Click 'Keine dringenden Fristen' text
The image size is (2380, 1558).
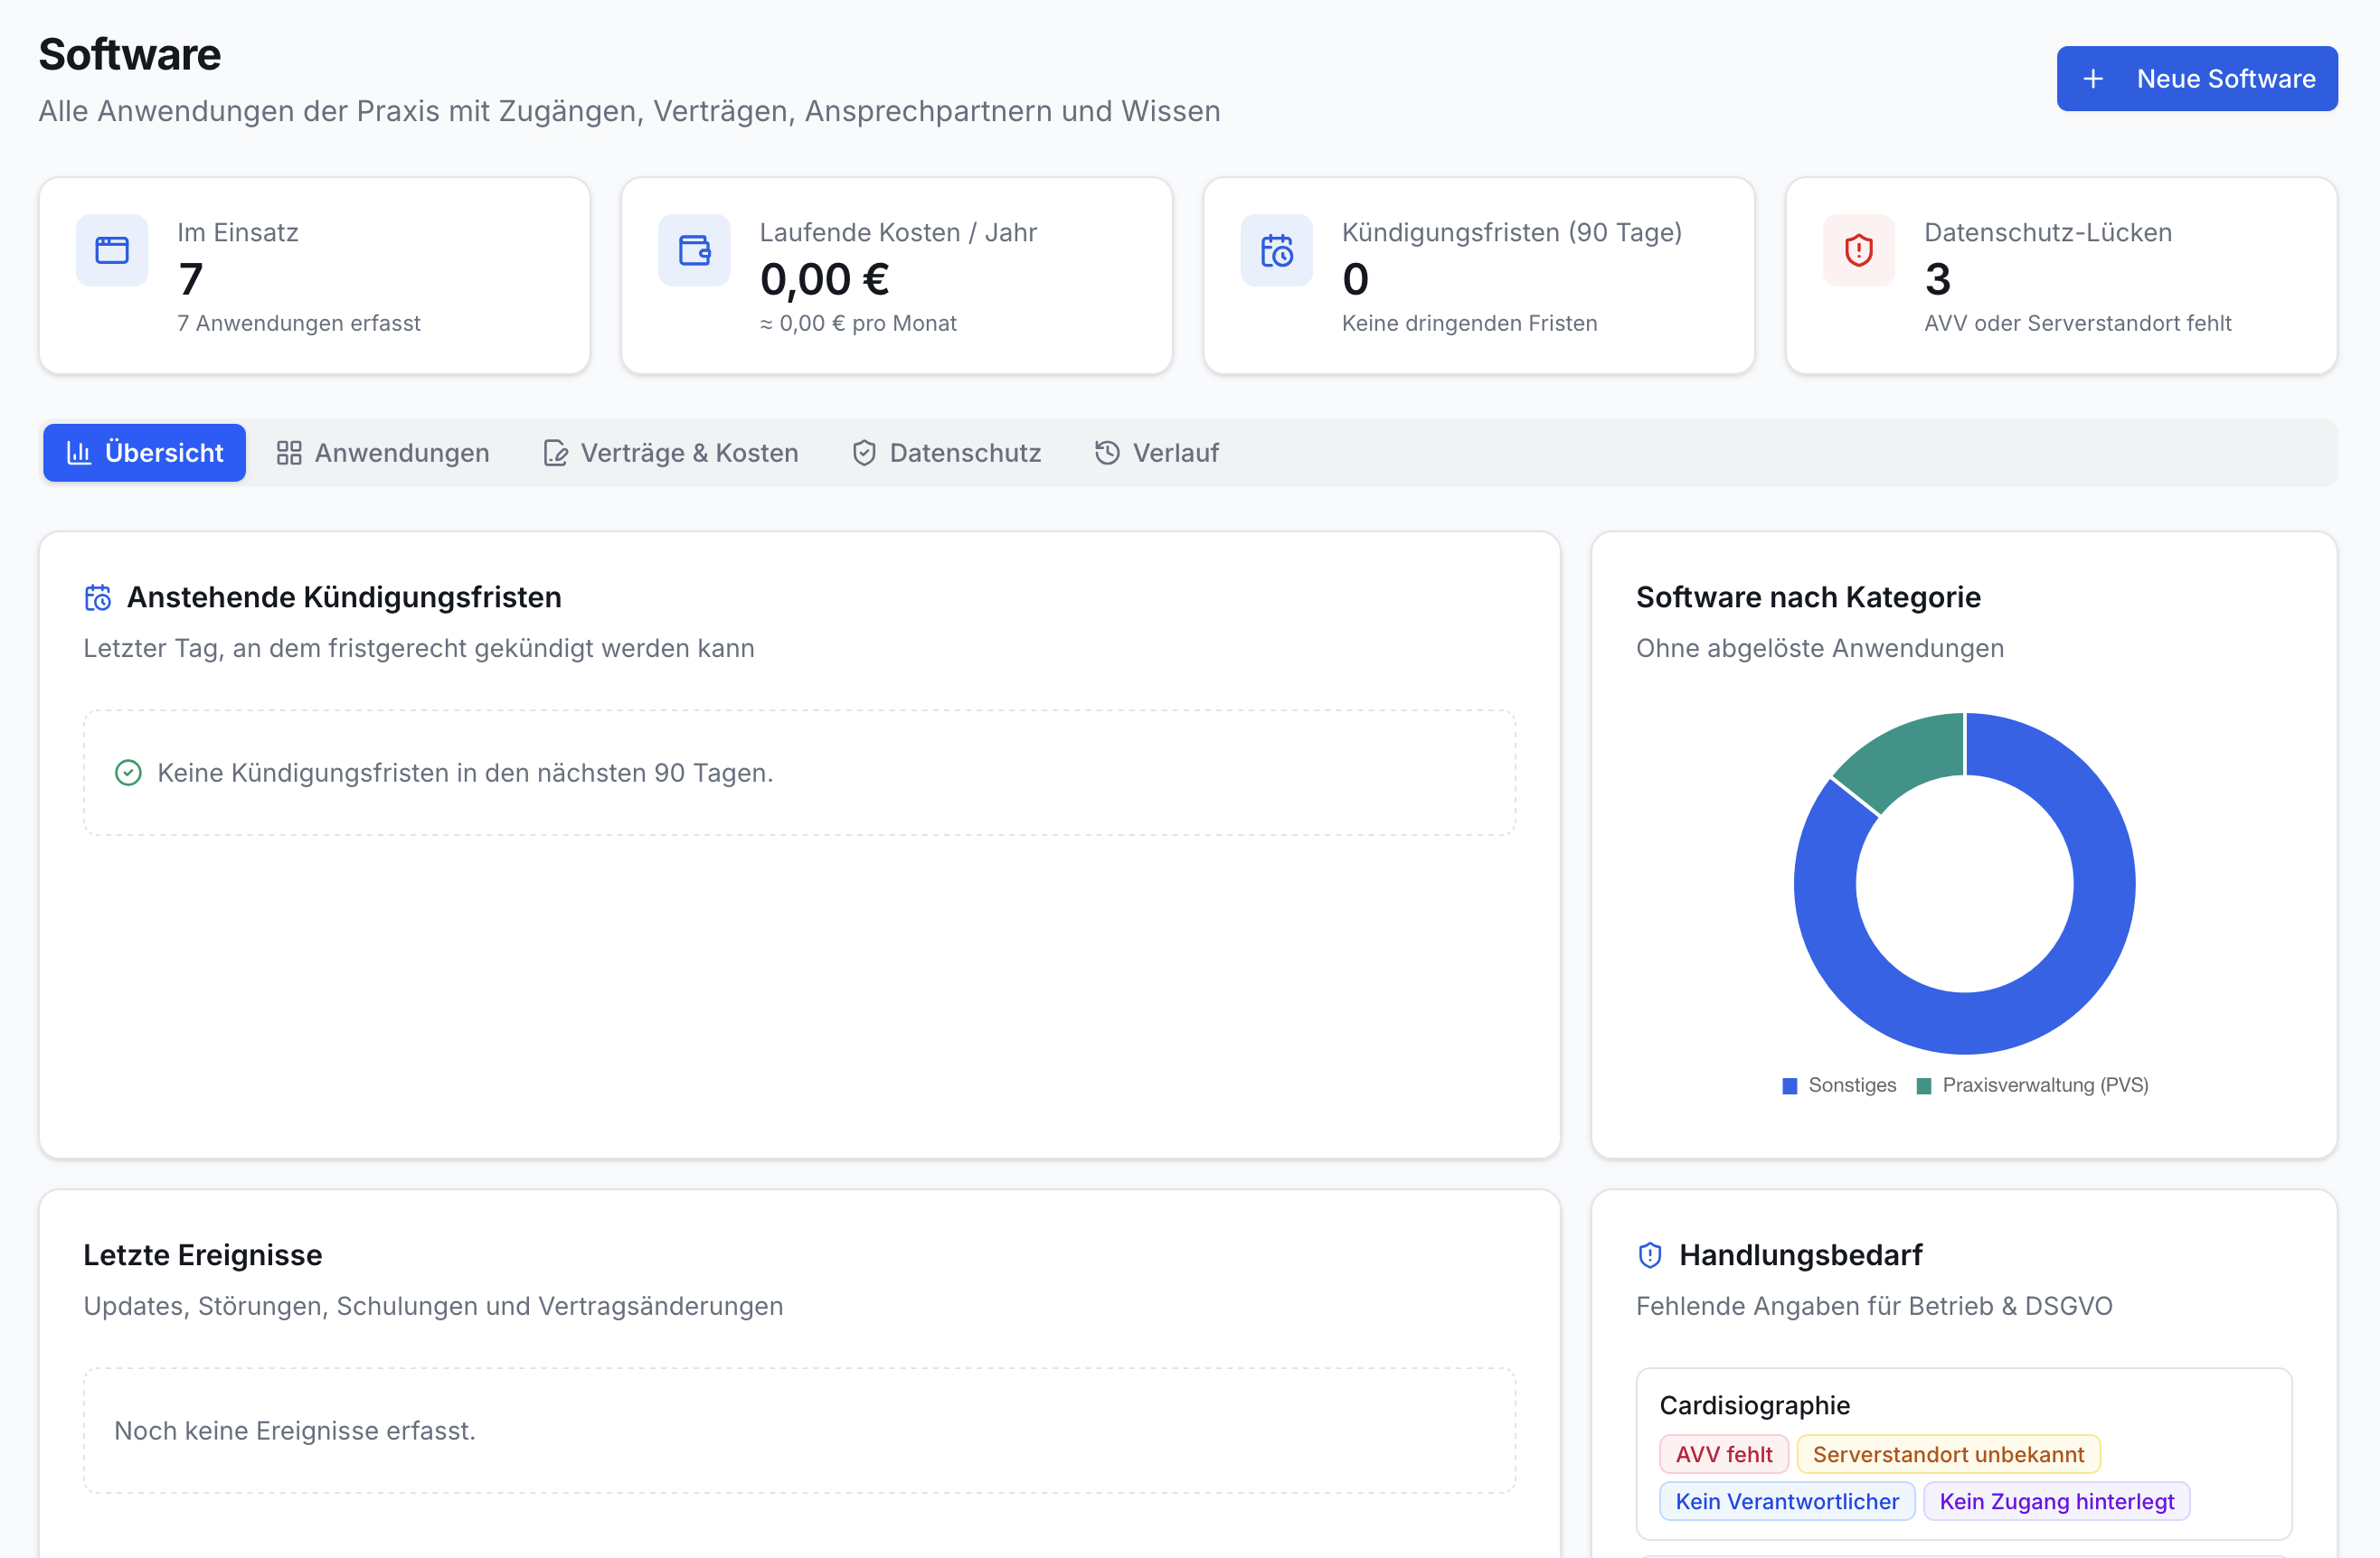point(1469,323)
